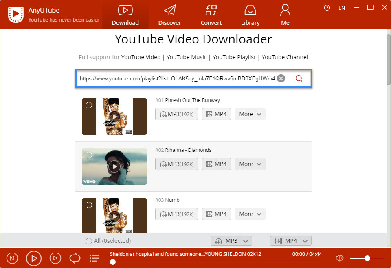Open the playlist queue list icon
Image resolution: width=391 pixels, height=268 pixels.
[x=94, y=258]
